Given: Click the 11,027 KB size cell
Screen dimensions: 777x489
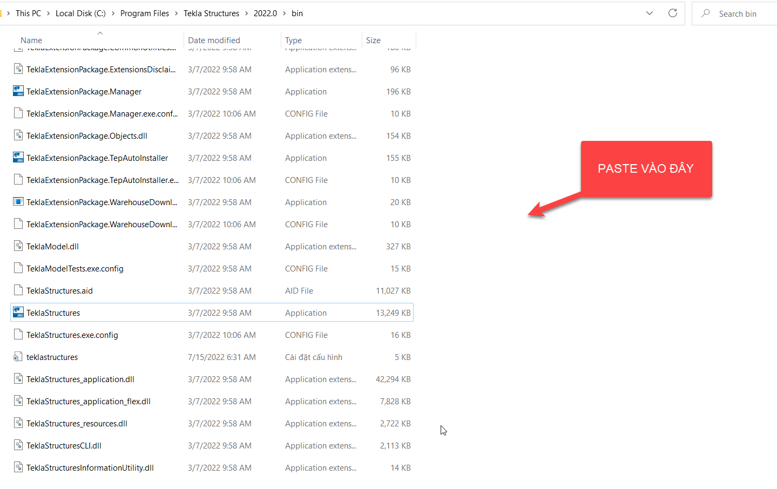Looking at the screenshot, I should (393, 290).
